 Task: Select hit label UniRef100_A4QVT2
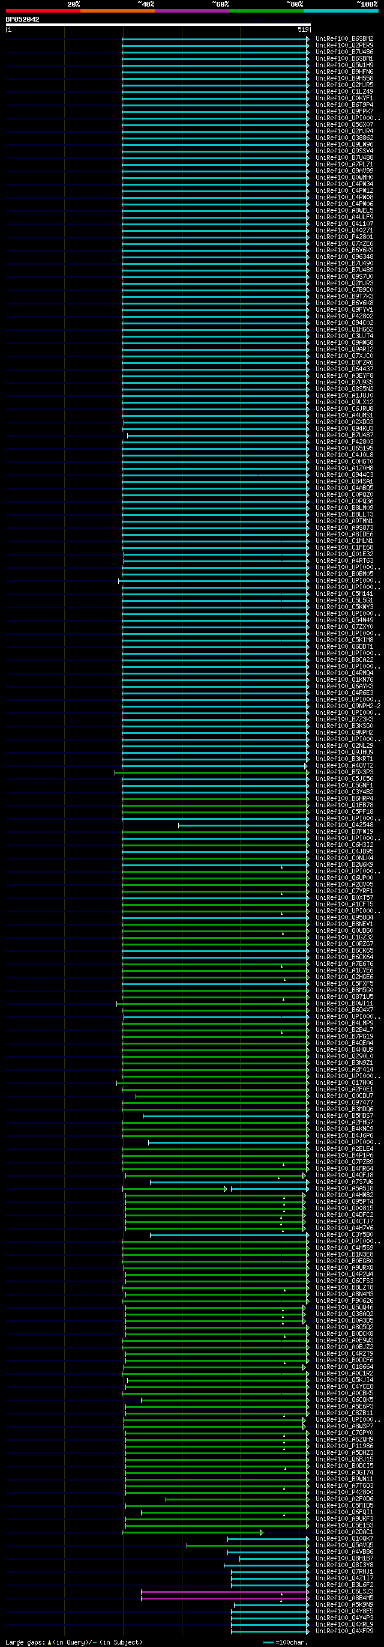tap(344, 765)
